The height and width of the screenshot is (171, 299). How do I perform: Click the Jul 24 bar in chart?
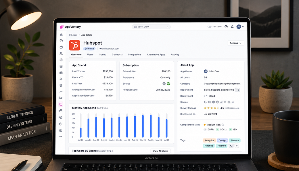(x=81, y=132)
